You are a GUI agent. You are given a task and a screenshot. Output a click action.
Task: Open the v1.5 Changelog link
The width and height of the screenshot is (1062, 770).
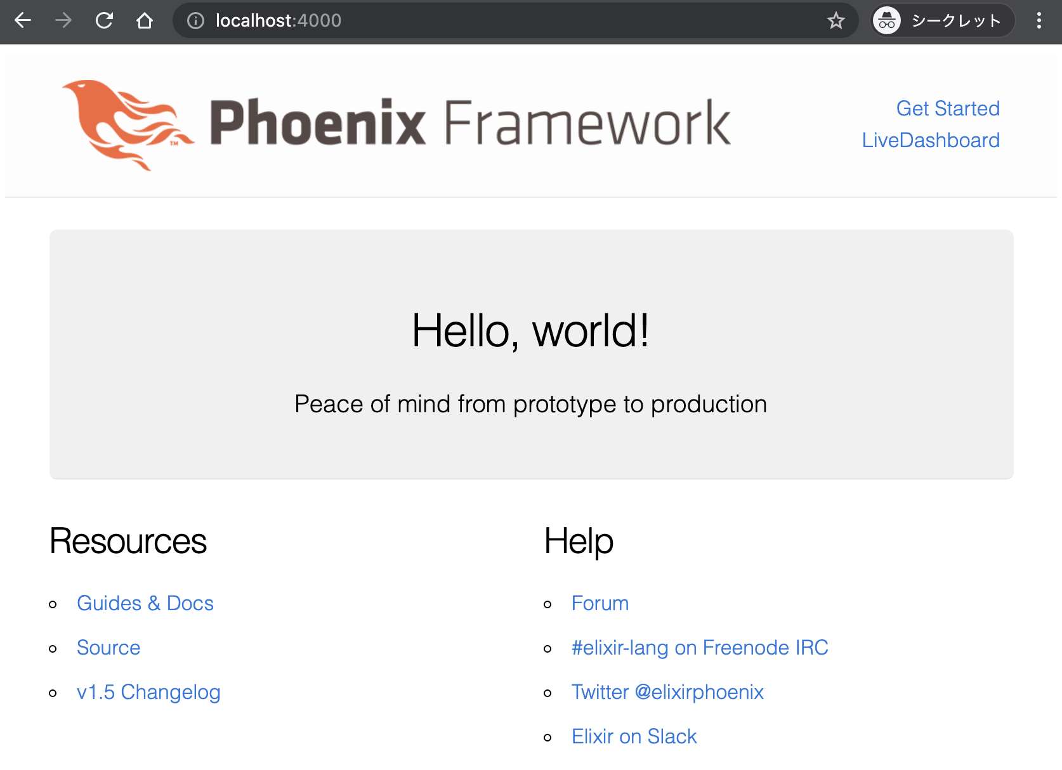tap(148, 692)
